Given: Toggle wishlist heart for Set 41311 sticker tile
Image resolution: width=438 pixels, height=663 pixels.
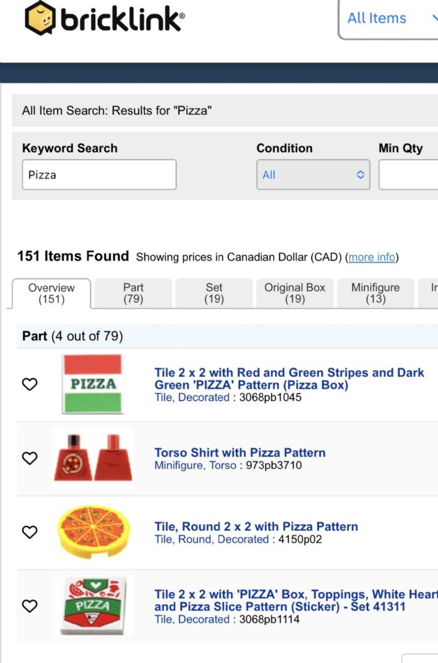Looking at the screenshot, I should pyautogui.click(x=30, y=606).
